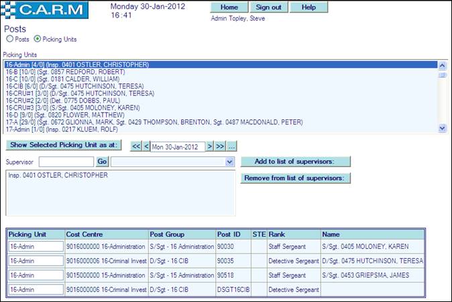Jump back with the double-left arrow date button
The width and height of the screenshot is (452, 302).
135,146
